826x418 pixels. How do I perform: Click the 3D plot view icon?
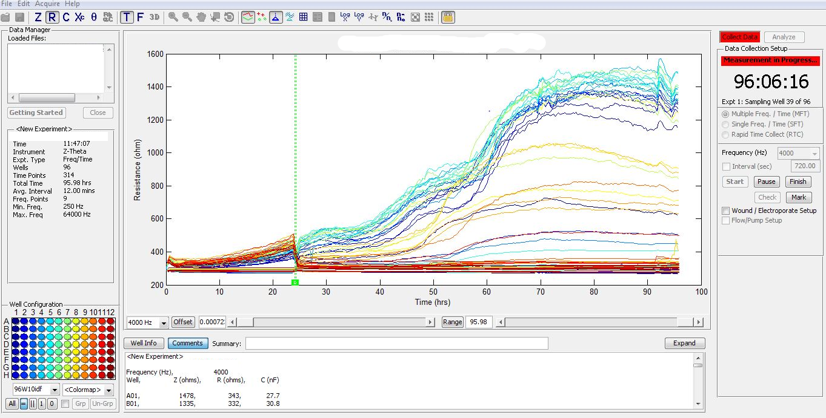tap(155, 17)
